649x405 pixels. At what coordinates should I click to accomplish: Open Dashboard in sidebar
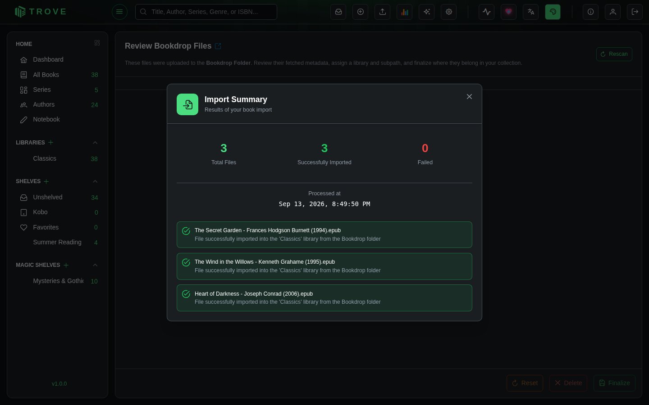tap(57, 59)
